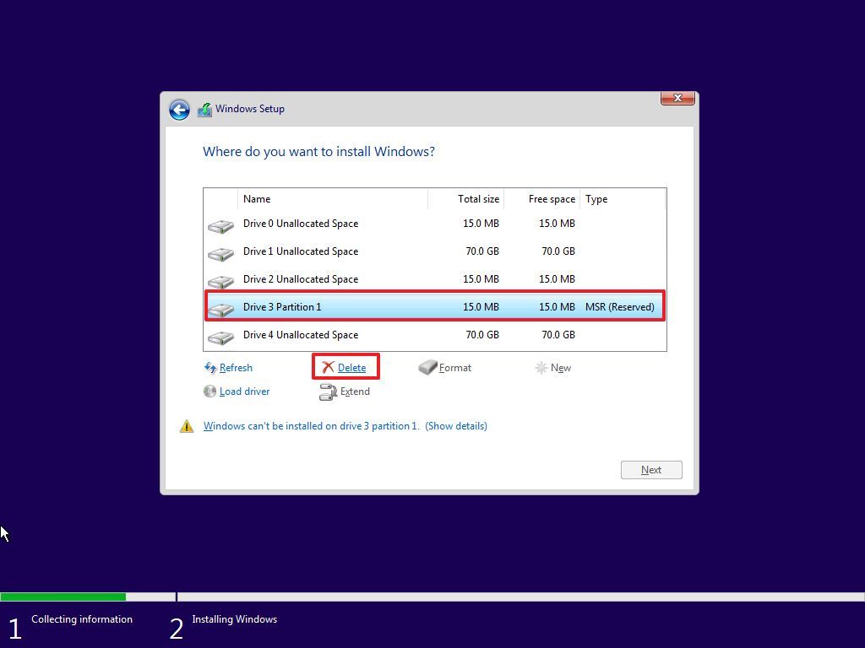Click the Load driver icon

click(209, 391)
